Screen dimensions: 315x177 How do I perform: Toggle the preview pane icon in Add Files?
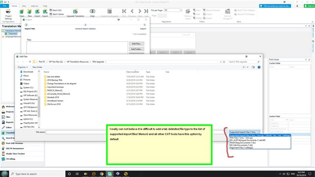[x=253, y=67]
